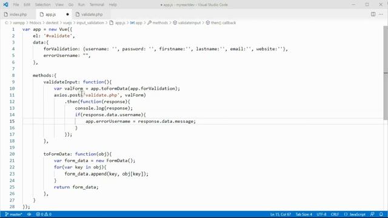Click '#validate' string on line 2
Screen dimensions: 388x218
[x=58, y=36]
